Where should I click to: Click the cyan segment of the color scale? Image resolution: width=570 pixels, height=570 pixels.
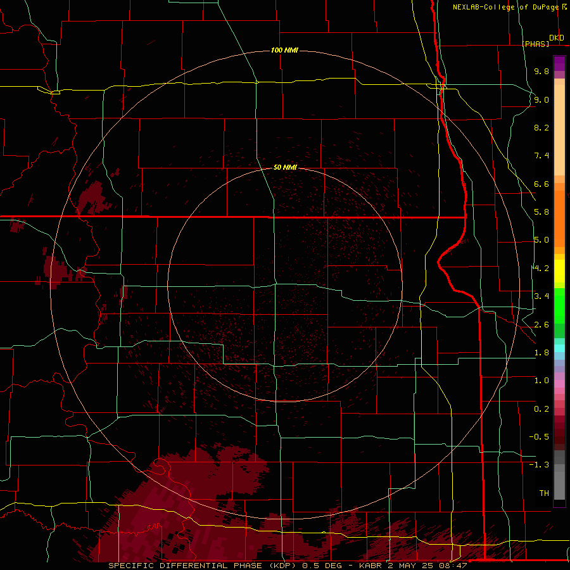pyautogui.click(x=559, y=348)
